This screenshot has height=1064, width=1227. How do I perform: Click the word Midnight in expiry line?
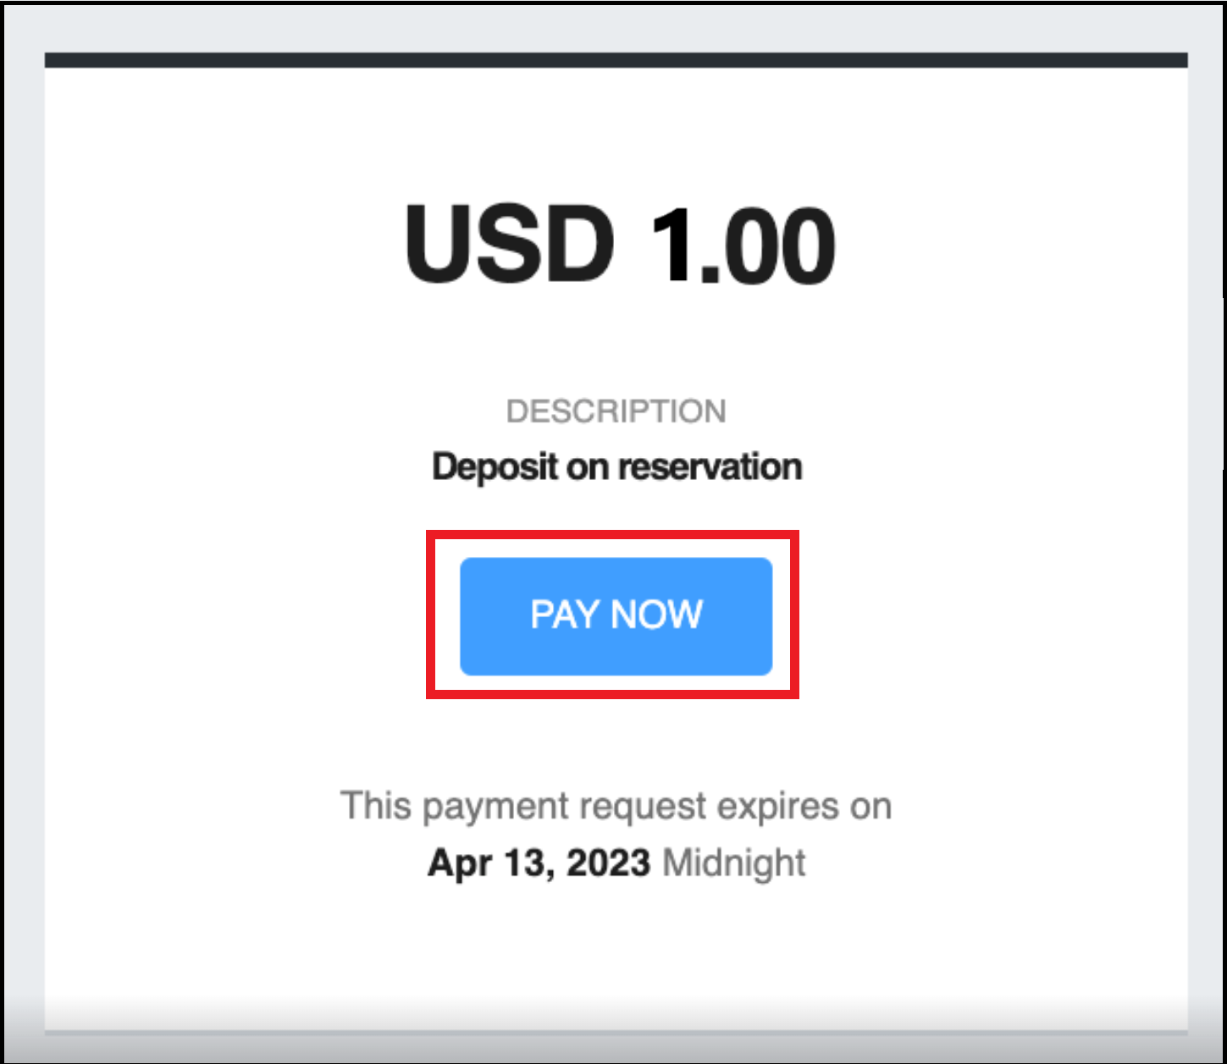(x=733, y=863)
